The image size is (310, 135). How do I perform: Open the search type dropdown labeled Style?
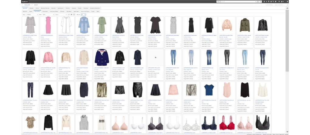[x=219, y=2]
